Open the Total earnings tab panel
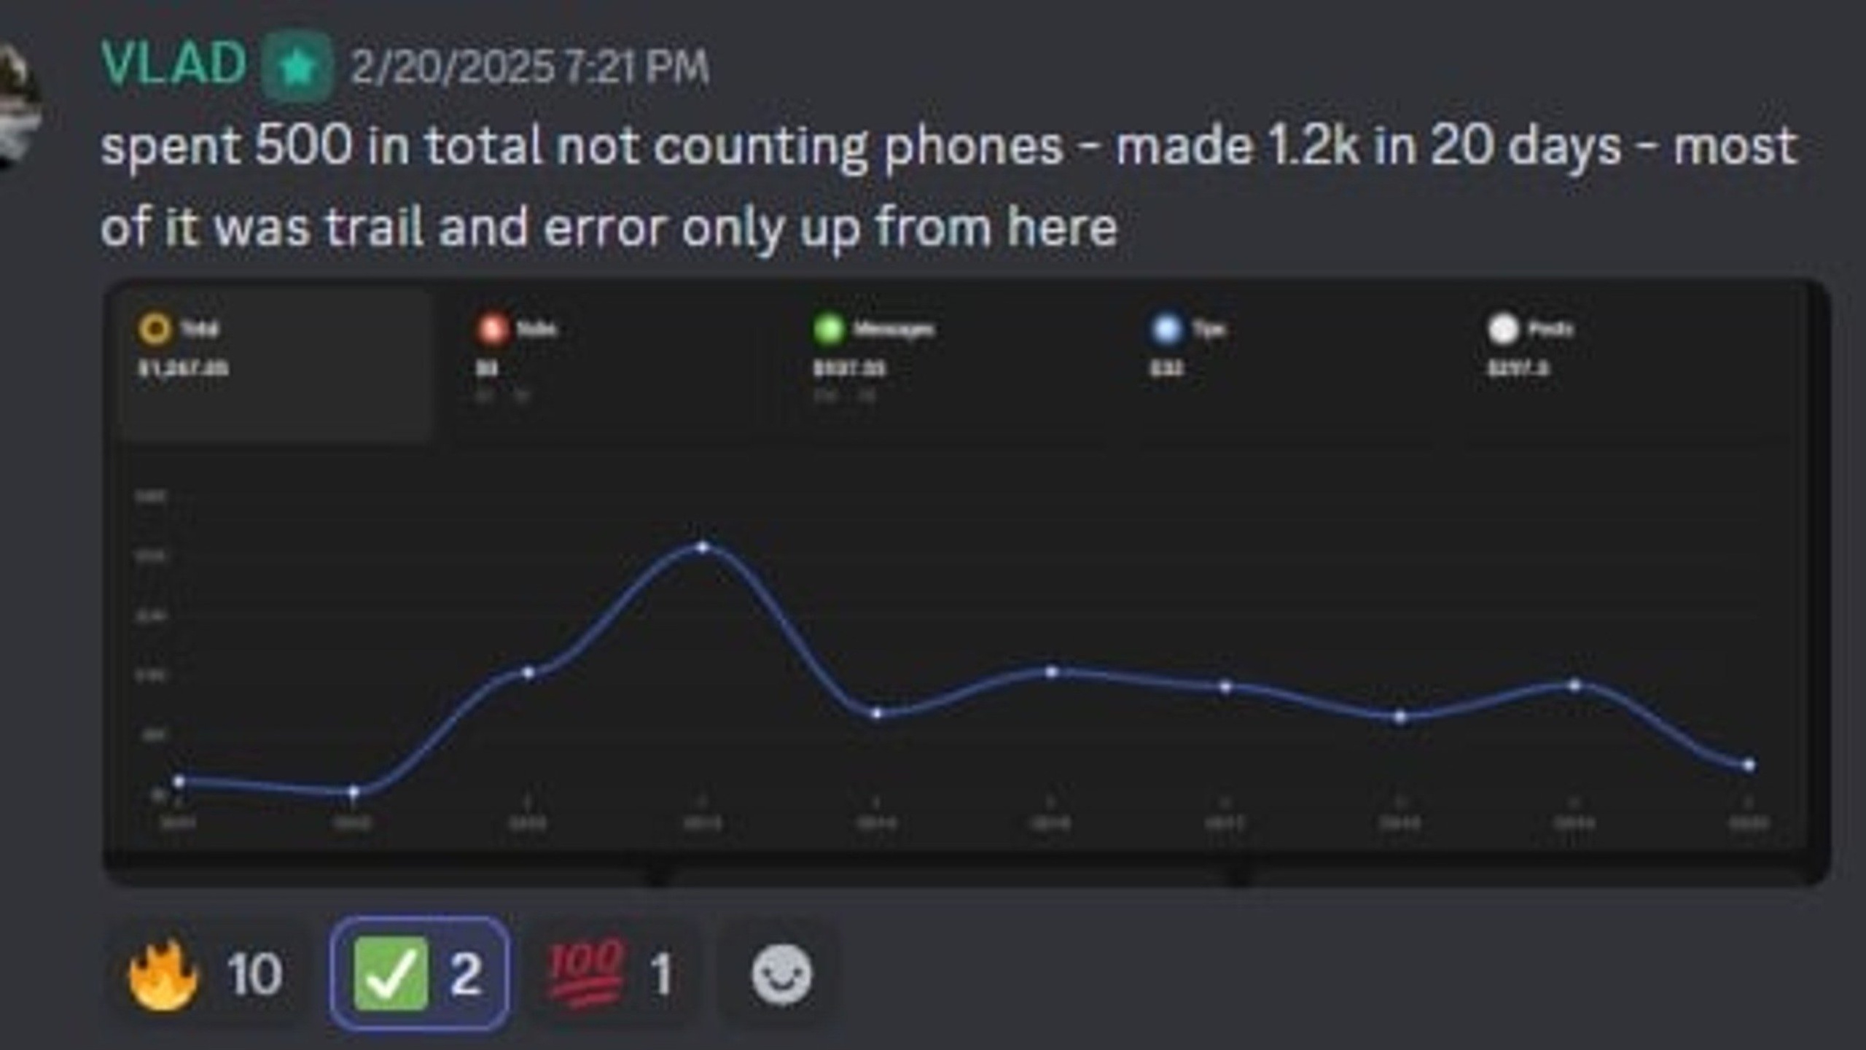 coord(278,366)
